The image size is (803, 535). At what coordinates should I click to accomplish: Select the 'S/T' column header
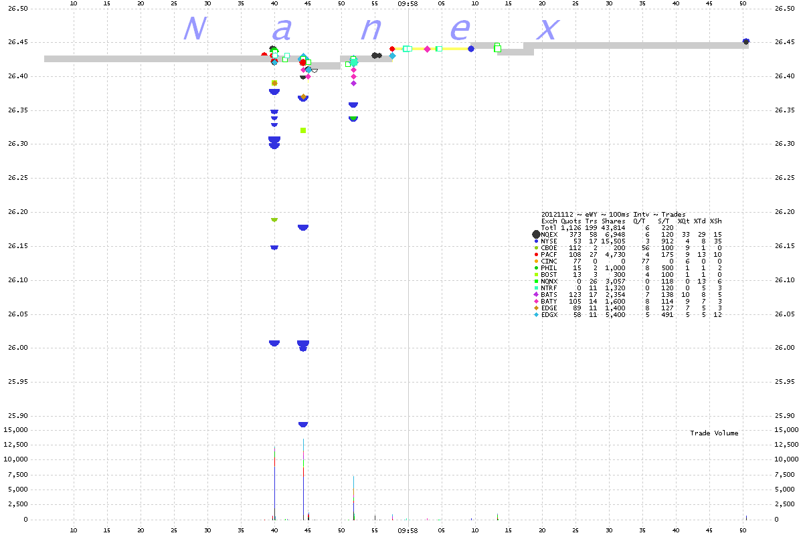click(664, 221)
